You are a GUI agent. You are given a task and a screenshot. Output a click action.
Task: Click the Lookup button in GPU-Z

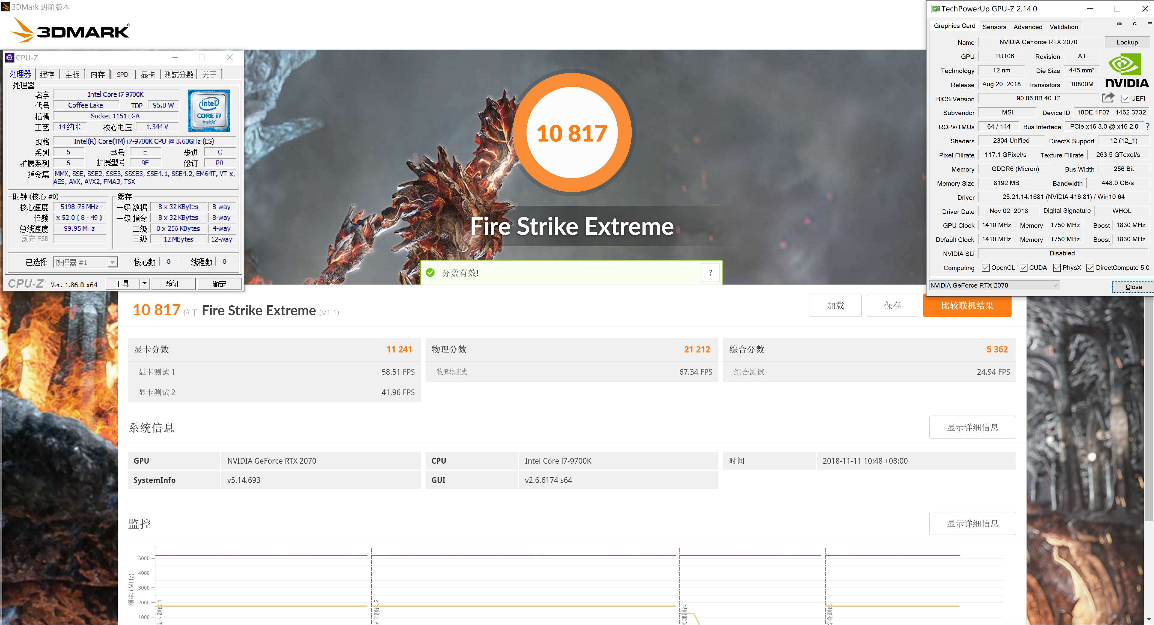point(1127,42)
